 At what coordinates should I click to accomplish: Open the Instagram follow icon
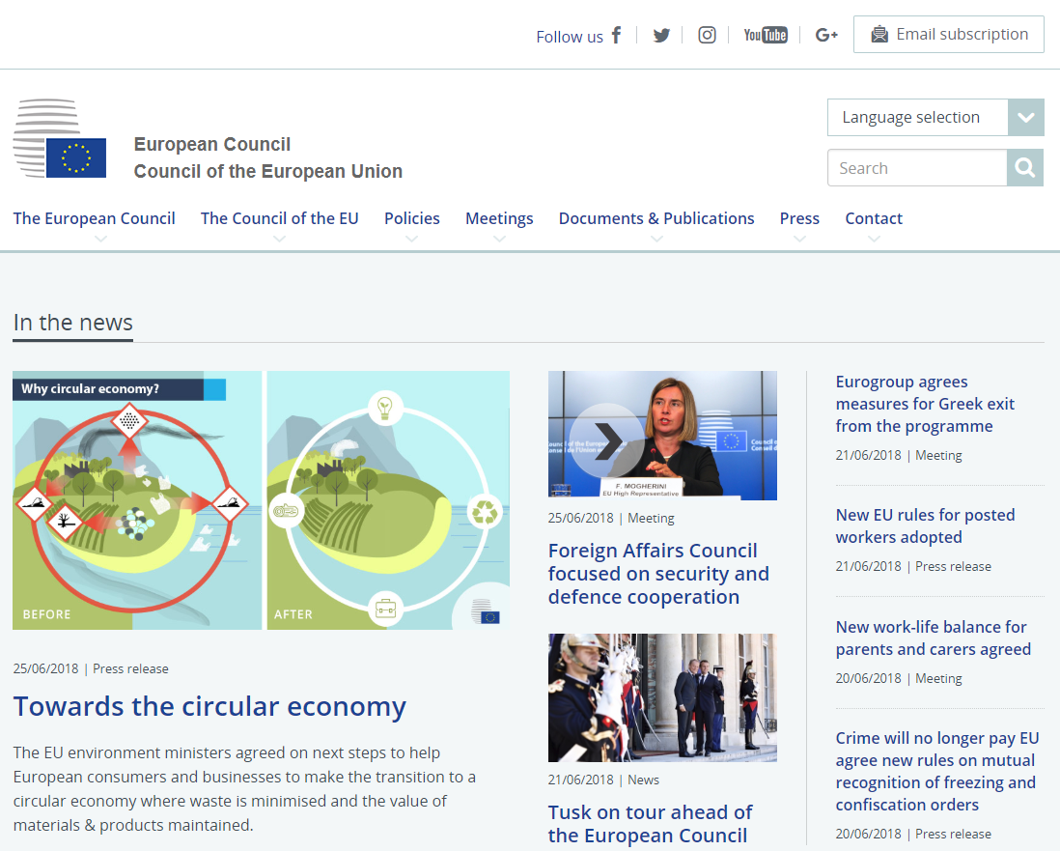coord(707,35)
